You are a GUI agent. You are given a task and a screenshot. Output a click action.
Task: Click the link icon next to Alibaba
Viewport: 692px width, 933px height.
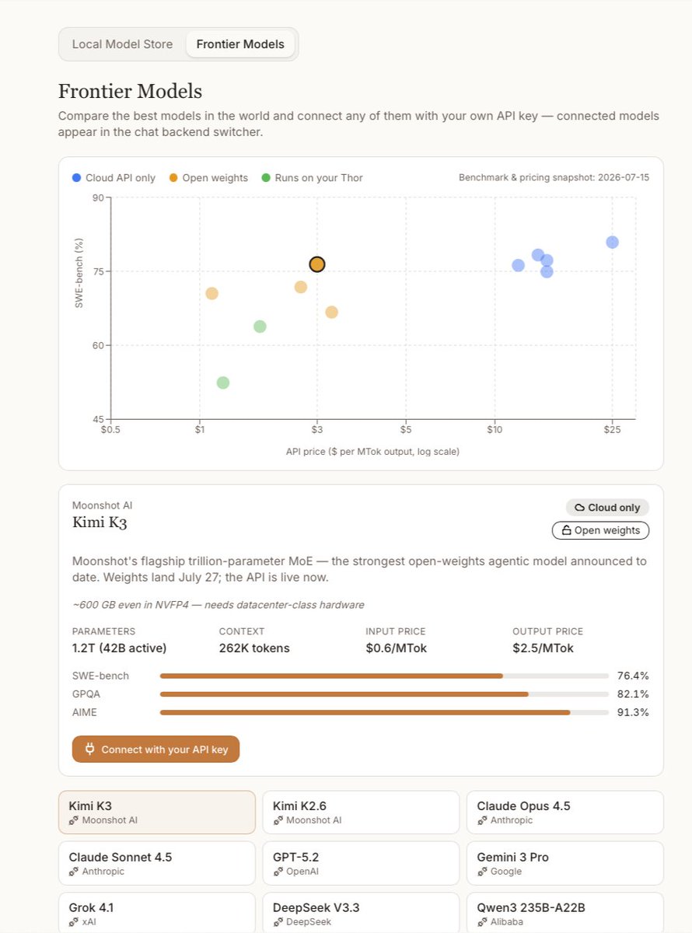tap(481, 922)
